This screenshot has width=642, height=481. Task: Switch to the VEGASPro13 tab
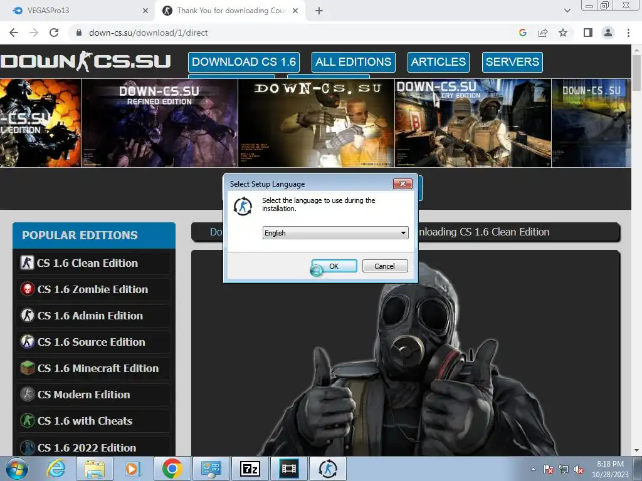point(77,11)
